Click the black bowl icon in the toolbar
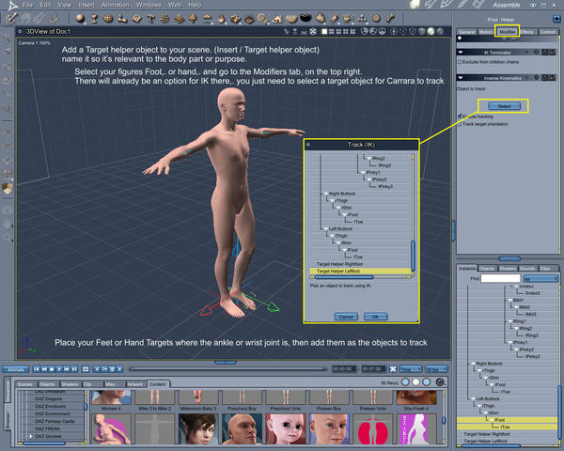 (x=305, y=17)
